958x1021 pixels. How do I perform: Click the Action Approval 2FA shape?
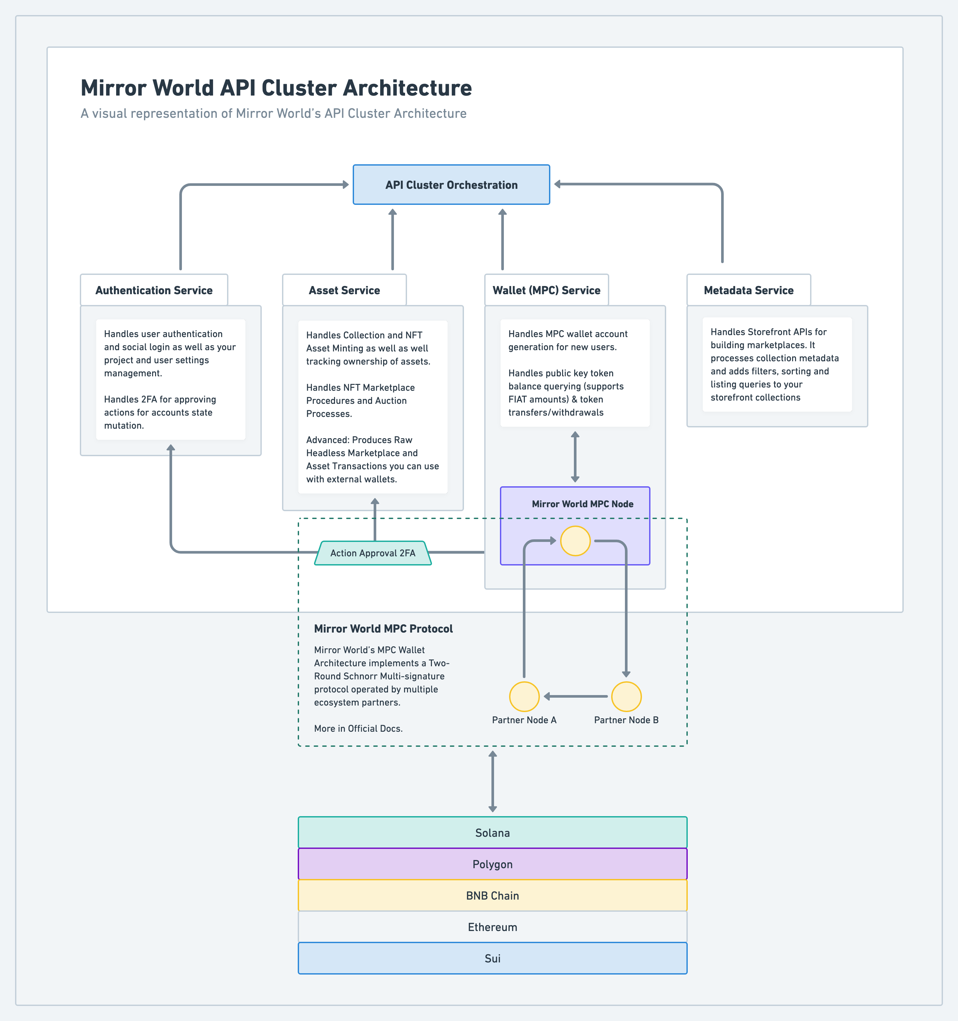coord(373,553)
